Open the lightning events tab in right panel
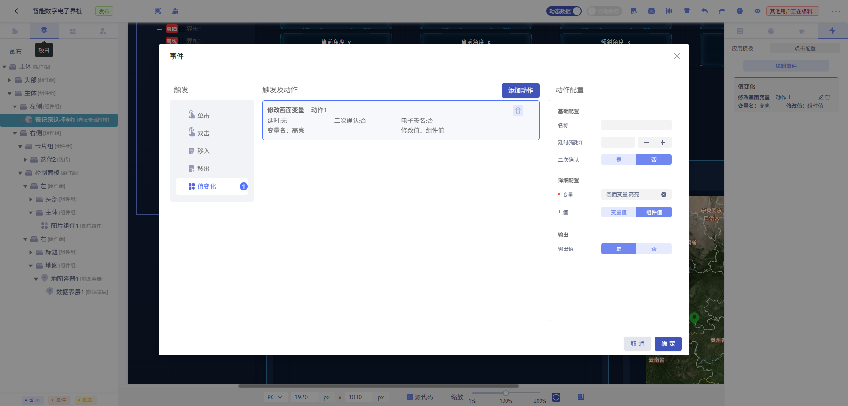The height and width of the screenshot is (406, 848). (833, 30)
